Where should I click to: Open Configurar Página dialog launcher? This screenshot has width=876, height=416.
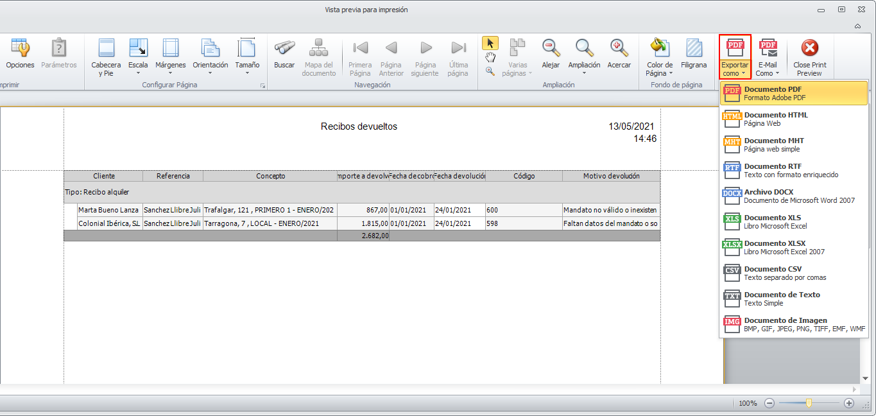[x=262, y=85]
